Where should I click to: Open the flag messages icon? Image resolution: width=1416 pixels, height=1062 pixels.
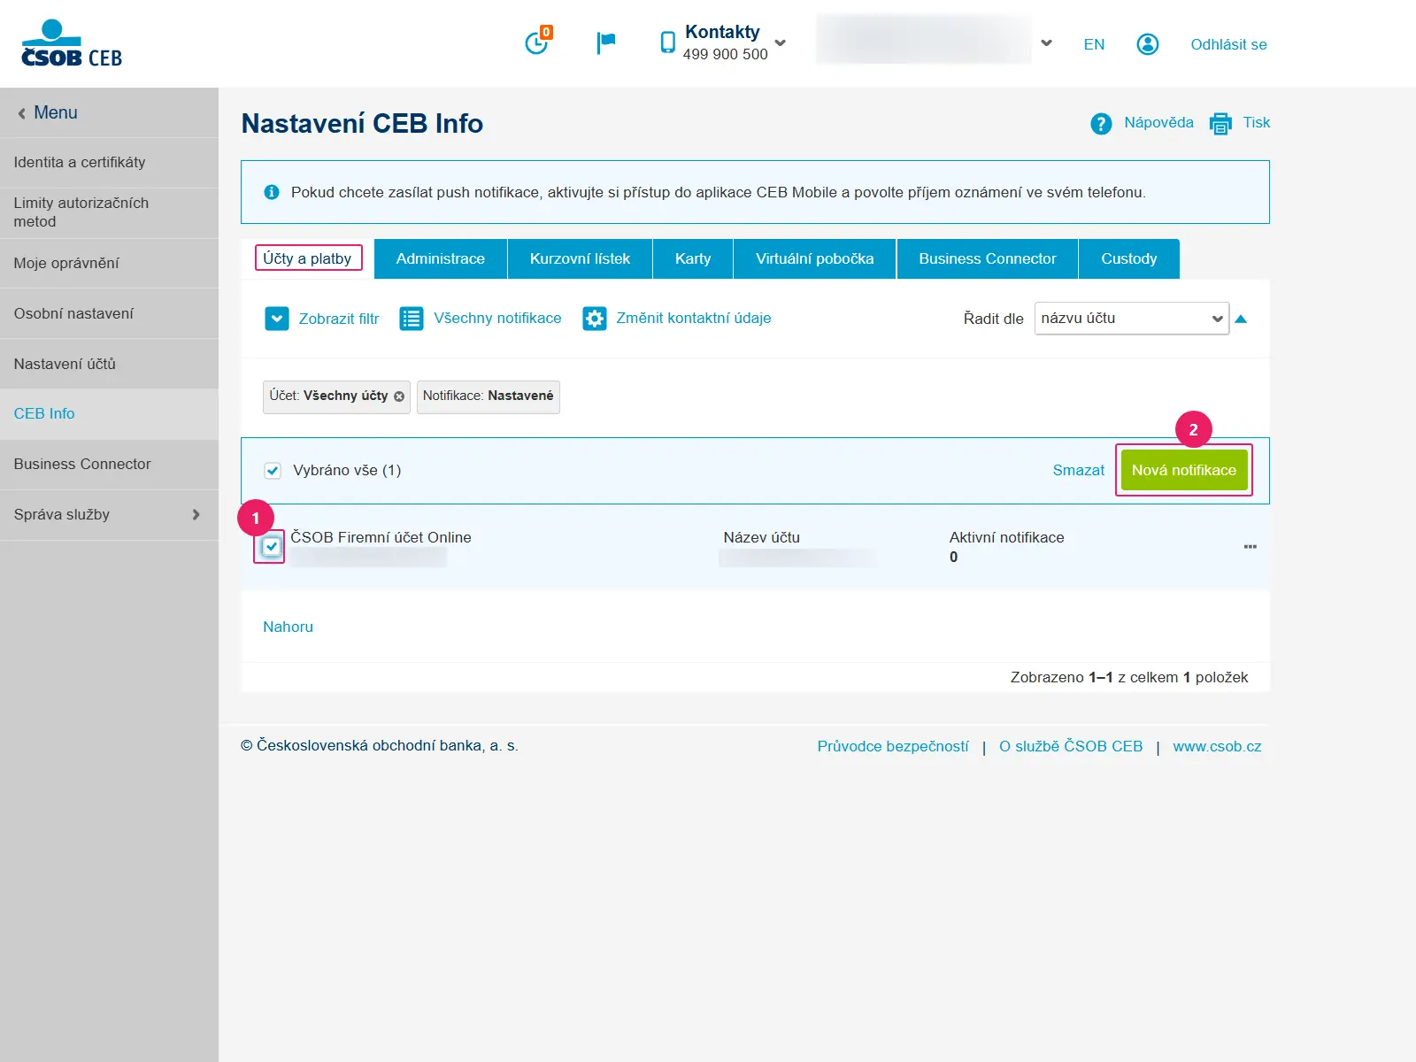pyautogui.click(x=606, y=42)
